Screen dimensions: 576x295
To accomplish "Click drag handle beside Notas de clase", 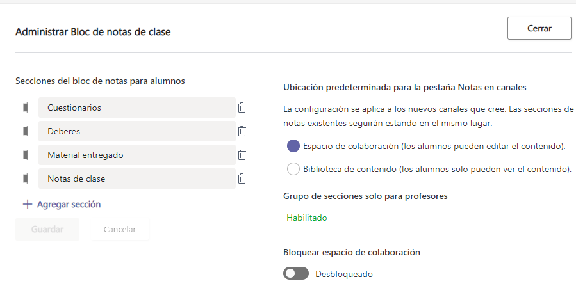I will click(x=26, y=179).
